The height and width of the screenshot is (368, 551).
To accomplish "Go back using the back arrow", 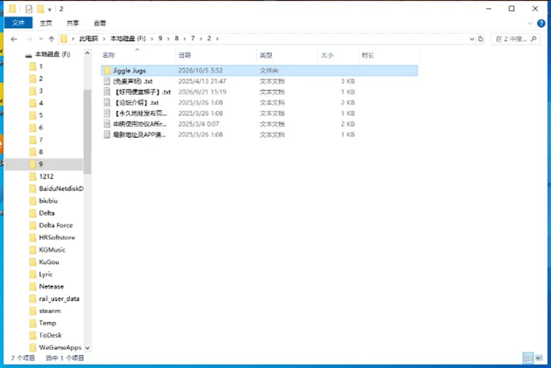I will click(x=14, y=39).
